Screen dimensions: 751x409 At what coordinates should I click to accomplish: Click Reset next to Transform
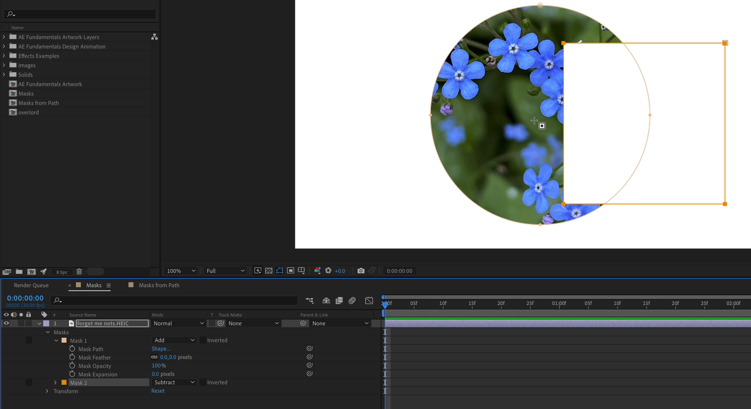[158, 391]
